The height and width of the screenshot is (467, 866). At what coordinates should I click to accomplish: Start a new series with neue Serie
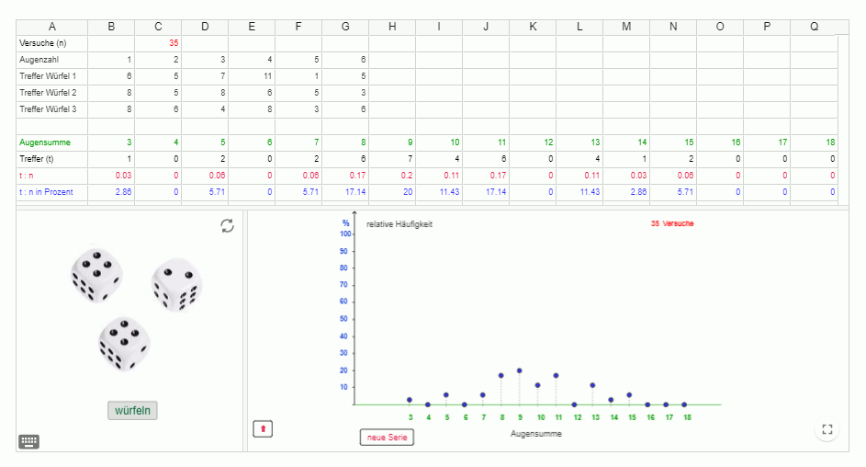pos(387,438)
